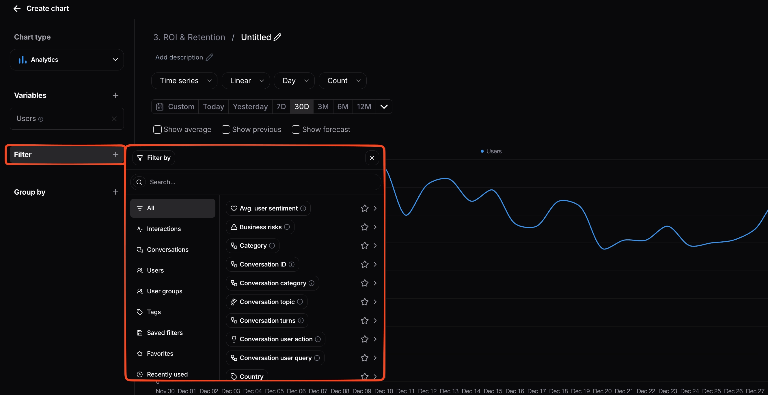Choose the Conversation user query filter
This screenshot has height=395, width=768.
275,358
